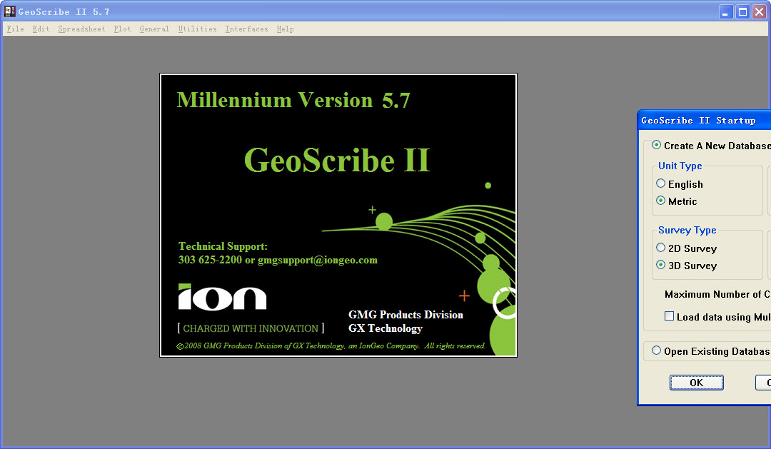771x449 pixels.
Task: Open the Spreadsheet menu
Action: click(x=81, y=29)
